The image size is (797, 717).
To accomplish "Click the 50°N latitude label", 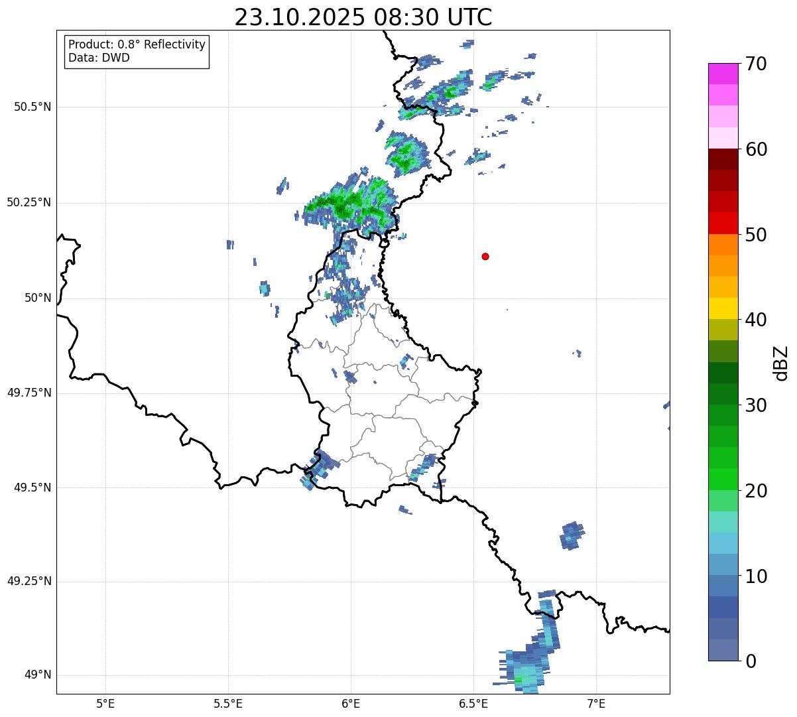I will click(38, 298).
